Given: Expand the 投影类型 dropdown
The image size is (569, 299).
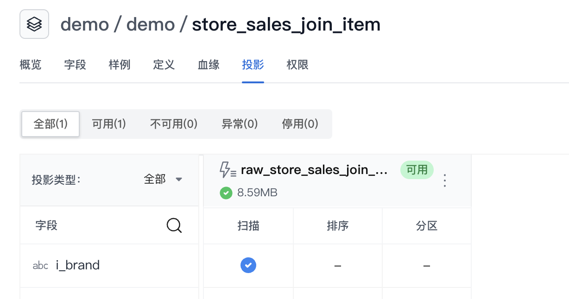Looking at the screenshot, I should click(x=163, y=180).
